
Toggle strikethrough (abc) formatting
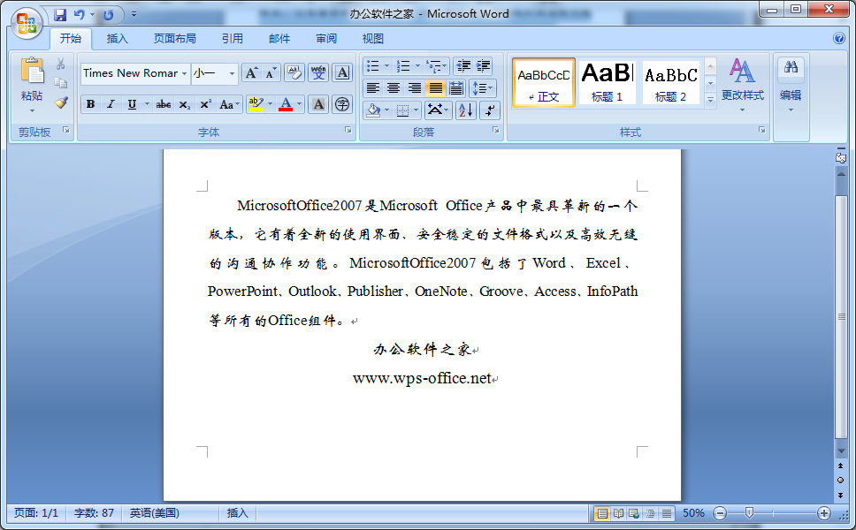[x=164, y=104]
